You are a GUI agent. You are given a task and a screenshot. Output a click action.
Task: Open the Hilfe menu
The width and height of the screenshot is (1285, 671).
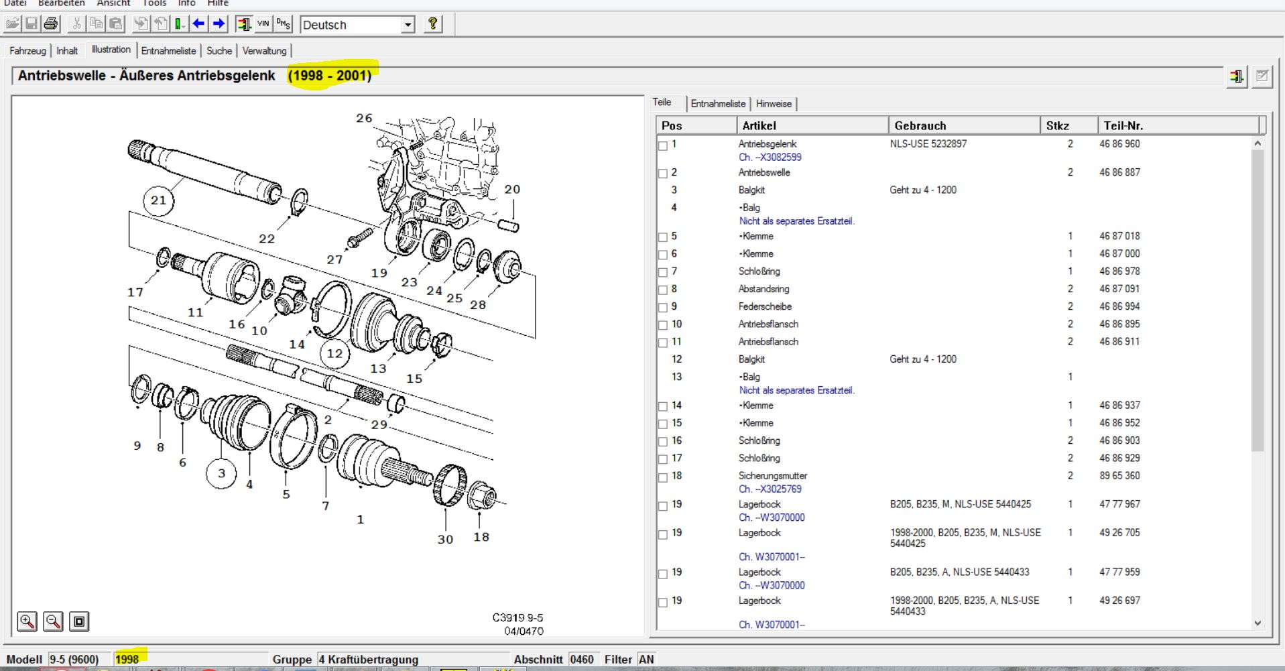pyautogui.click(x=218, y=3)
